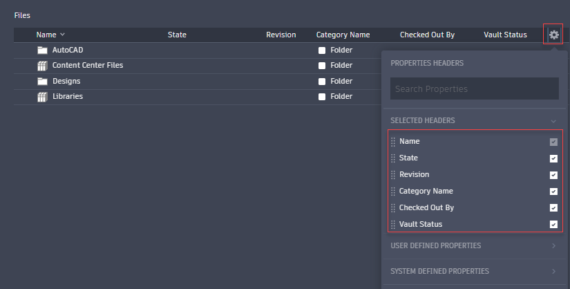Open the column settings gear icon
Viewport: 570px width, 289px height.
click(x=553, y=35)
